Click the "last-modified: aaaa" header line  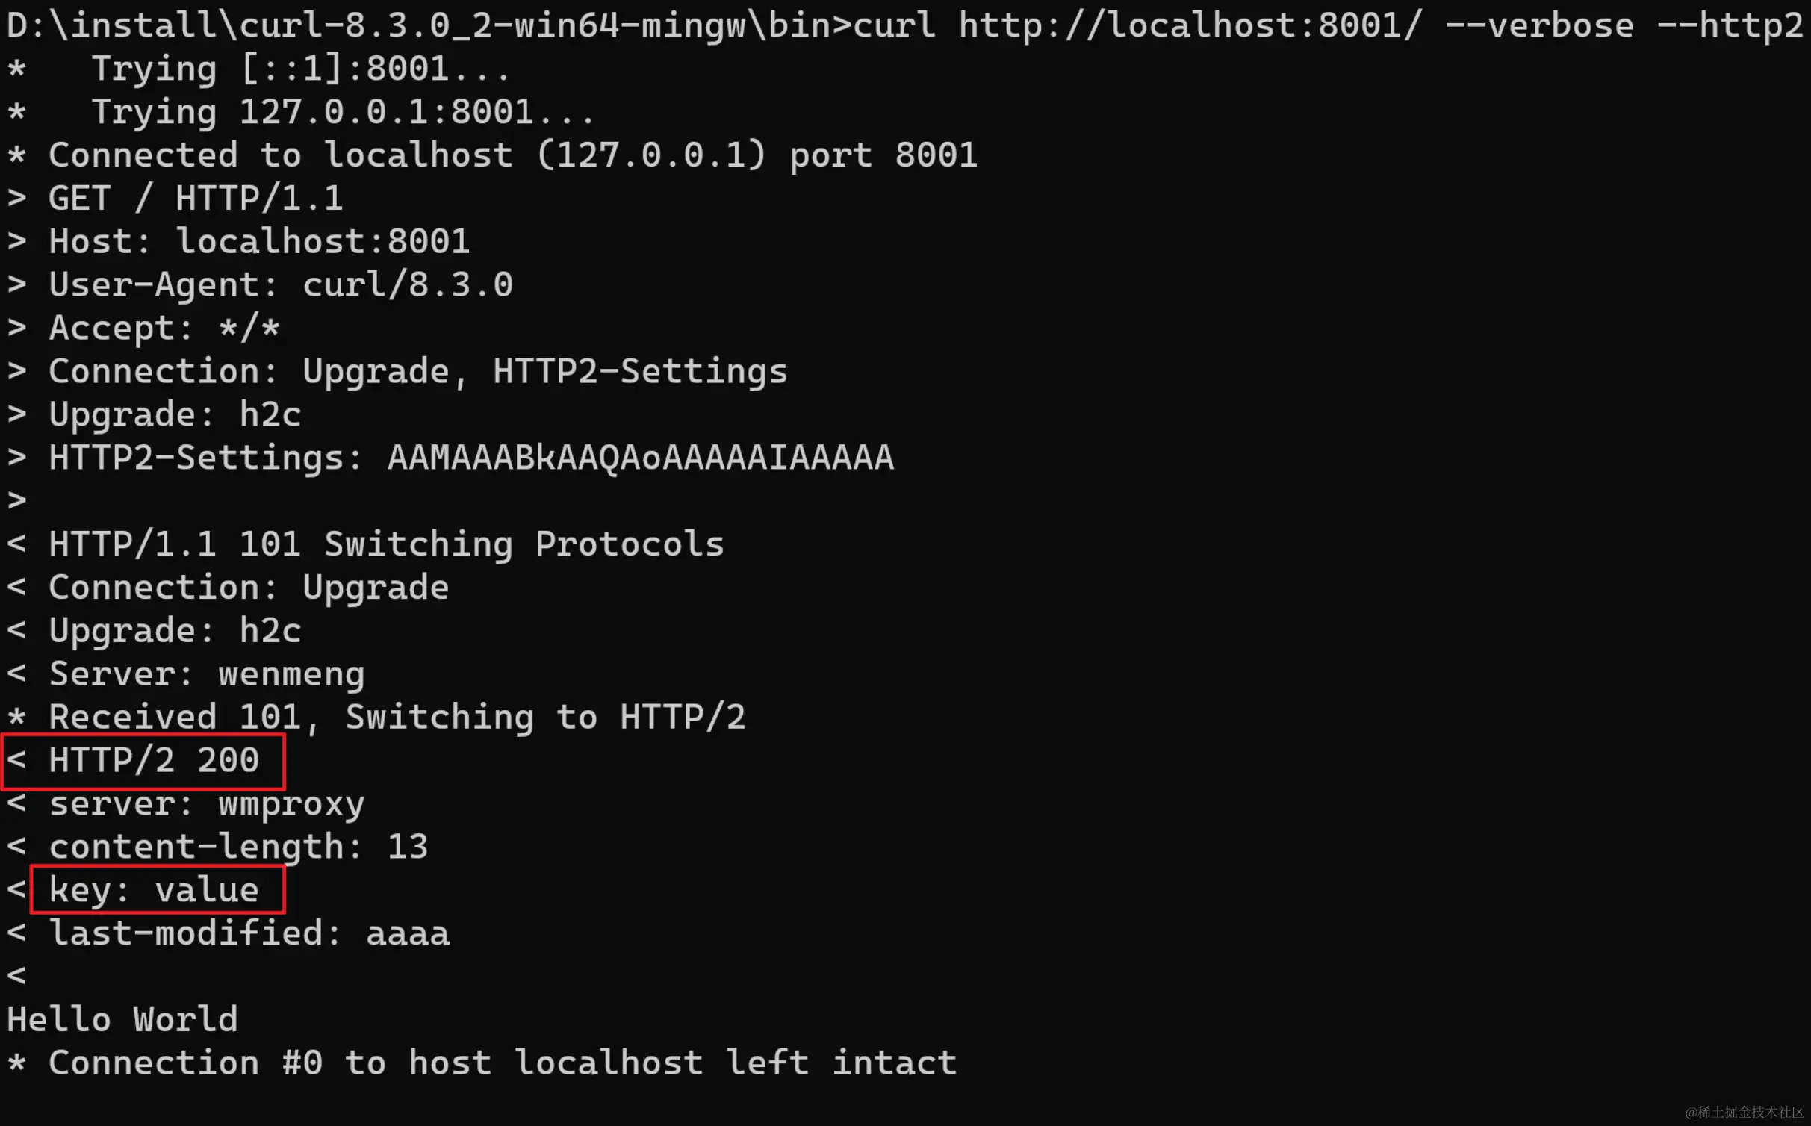(249, 933)
